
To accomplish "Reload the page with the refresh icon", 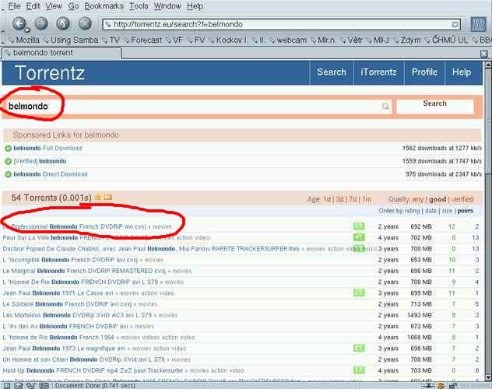I will [63, 23].
